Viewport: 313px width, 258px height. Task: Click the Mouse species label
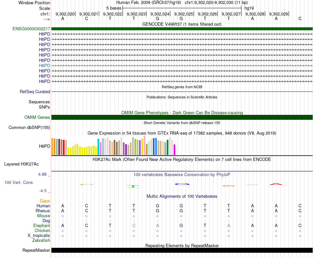point(43,216)
